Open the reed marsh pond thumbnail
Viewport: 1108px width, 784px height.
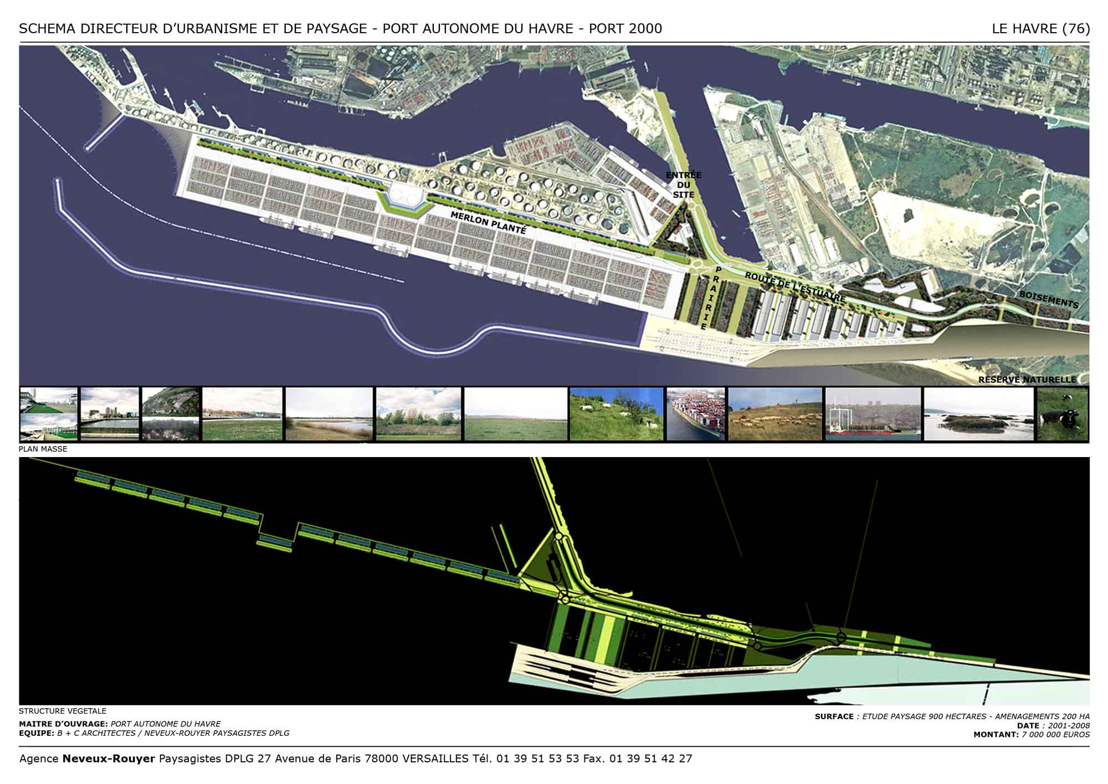pyautogui.click(x=329, y=414)
